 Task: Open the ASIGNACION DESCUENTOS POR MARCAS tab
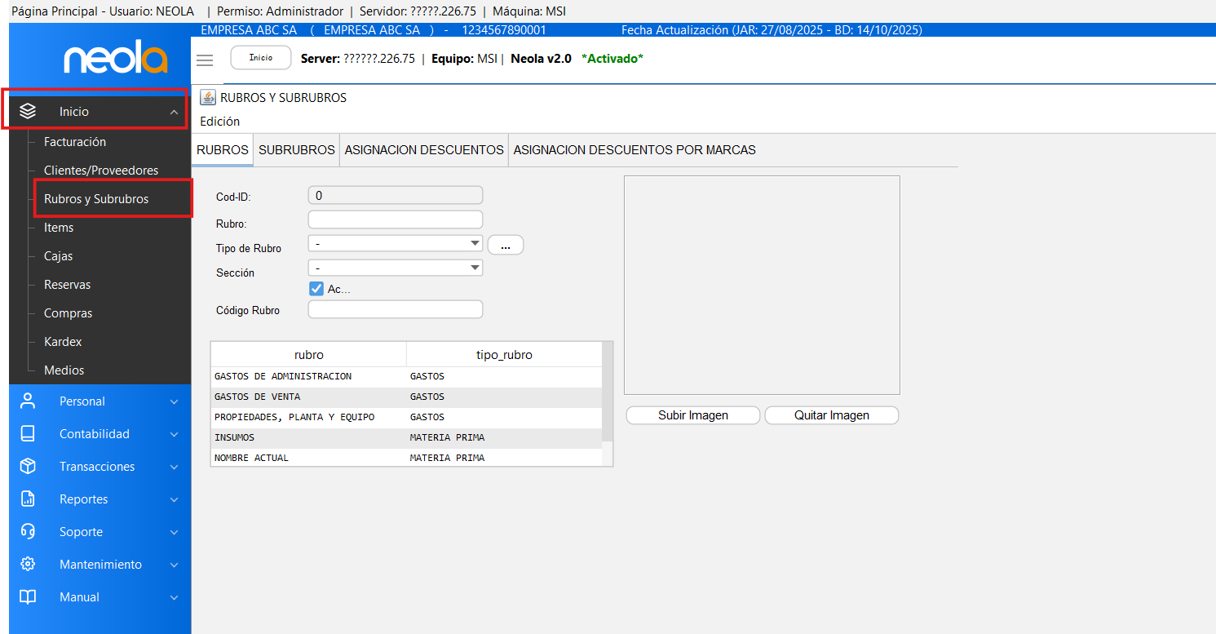[x=634, y=150]
